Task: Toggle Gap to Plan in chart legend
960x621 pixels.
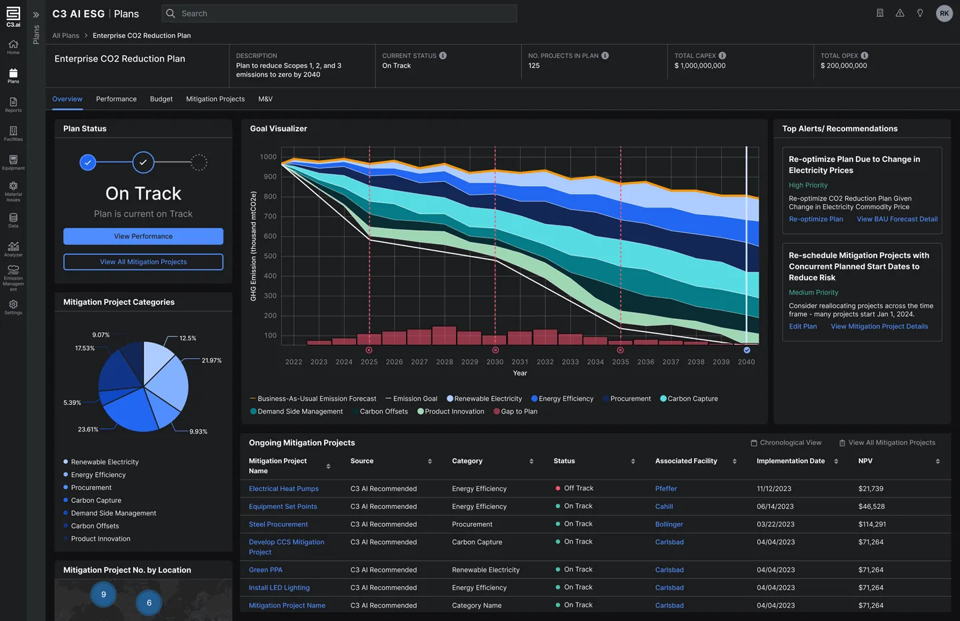Action: coord(515,412)
